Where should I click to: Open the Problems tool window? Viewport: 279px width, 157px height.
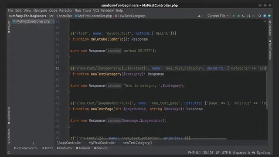(64, 148)
